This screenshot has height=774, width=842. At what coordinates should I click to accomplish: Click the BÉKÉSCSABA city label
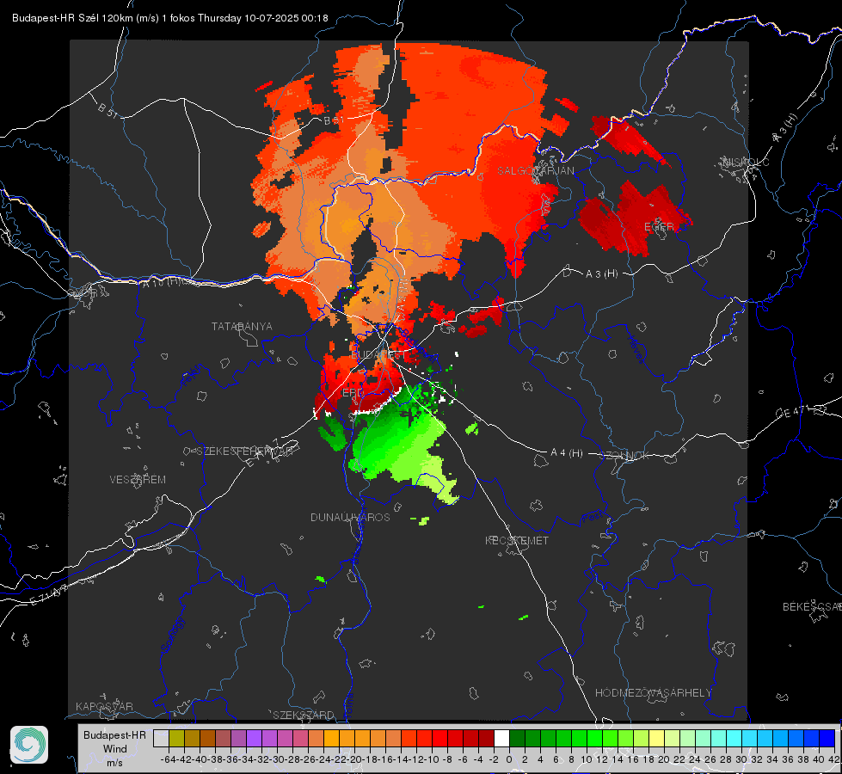[812, 606]
